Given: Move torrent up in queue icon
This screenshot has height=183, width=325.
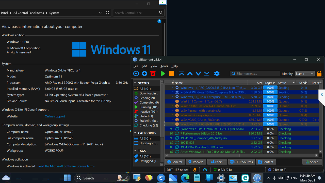Looking at the screenshot, I should pyautogui.click(x=190, y=73).
